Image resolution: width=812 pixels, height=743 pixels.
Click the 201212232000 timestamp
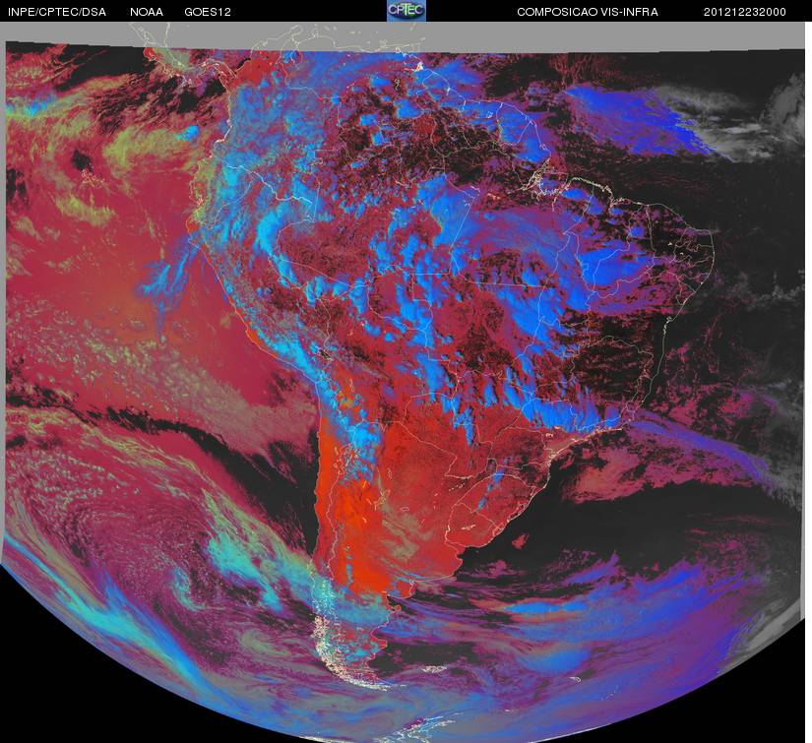click(x=745, y=12)
